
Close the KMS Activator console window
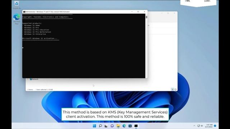[144, 12]
